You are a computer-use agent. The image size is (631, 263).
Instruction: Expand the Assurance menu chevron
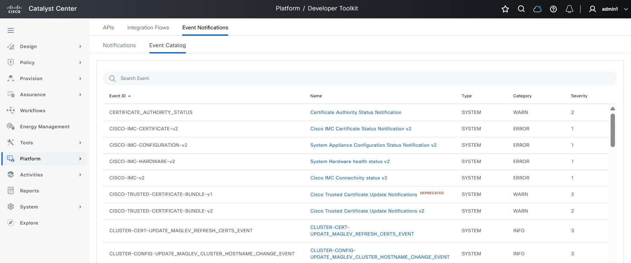(x=80, y=95)
